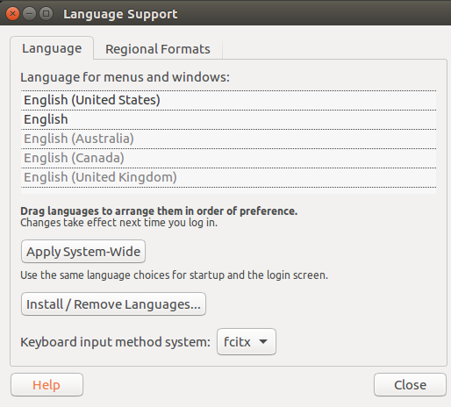451x407 pixels.
Task: Click empty area below the language list
Action: click(x=228, y=190)
